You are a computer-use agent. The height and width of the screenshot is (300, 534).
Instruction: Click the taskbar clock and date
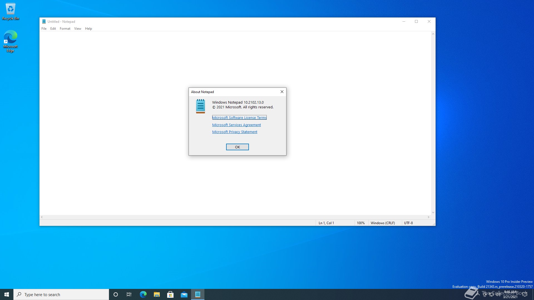pyautogui.click(x=510, y=294)
